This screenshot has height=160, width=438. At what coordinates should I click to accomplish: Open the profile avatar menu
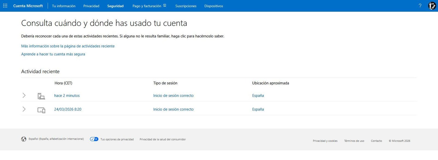coord(432,6)
